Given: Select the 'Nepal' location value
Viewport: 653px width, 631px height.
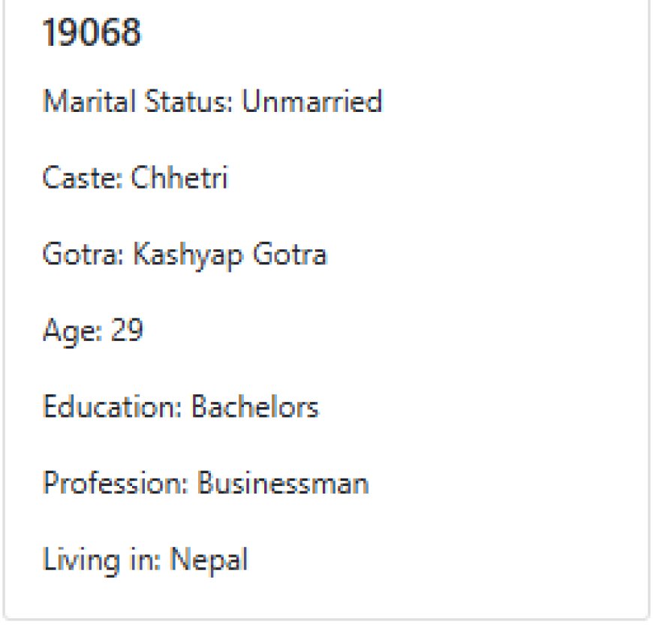Looking at the screenshot, I should pyautogui.click(x=209, y=560).
